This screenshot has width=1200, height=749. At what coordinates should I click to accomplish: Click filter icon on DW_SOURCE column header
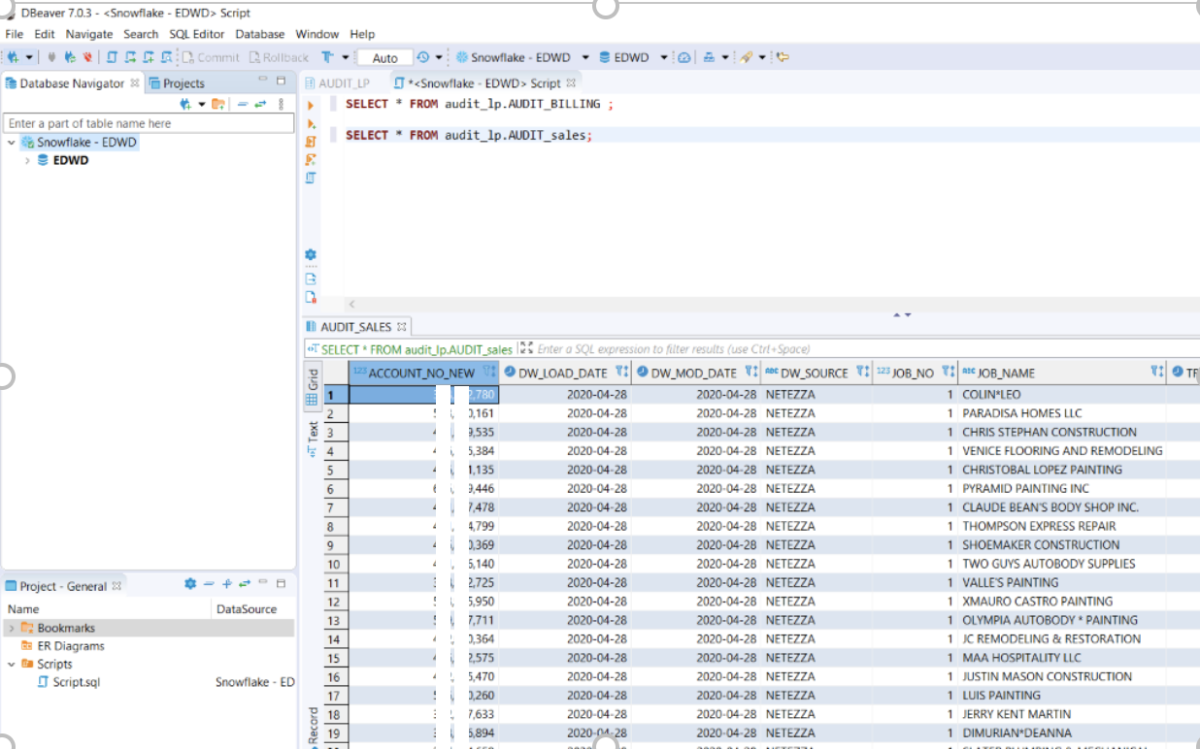tap(862, 372)
